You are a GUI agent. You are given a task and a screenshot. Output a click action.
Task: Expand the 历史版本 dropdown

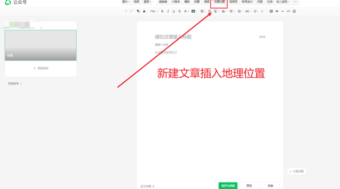point(15,83)
